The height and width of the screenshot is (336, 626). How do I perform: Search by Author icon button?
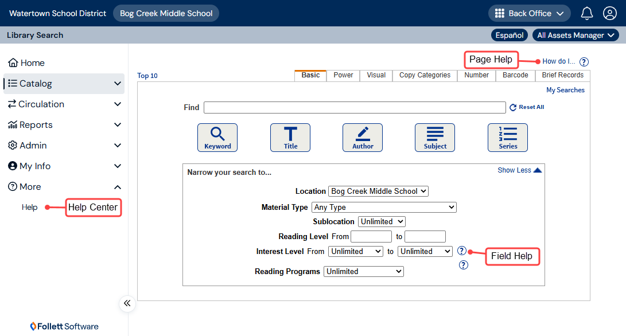point(363,138)
